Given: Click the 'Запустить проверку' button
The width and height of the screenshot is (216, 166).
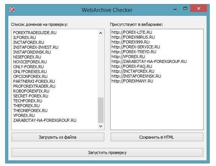Looking at the screenshot, I should [x=107, y=153].
